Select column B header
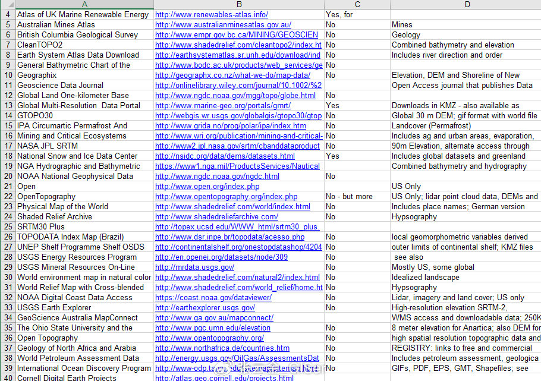The image size is (541, 381). pos(239,4)
